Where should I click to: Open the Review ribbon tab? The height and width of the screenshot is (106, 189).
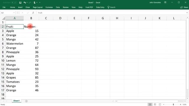pyautogui.click(x=66, y=7)
